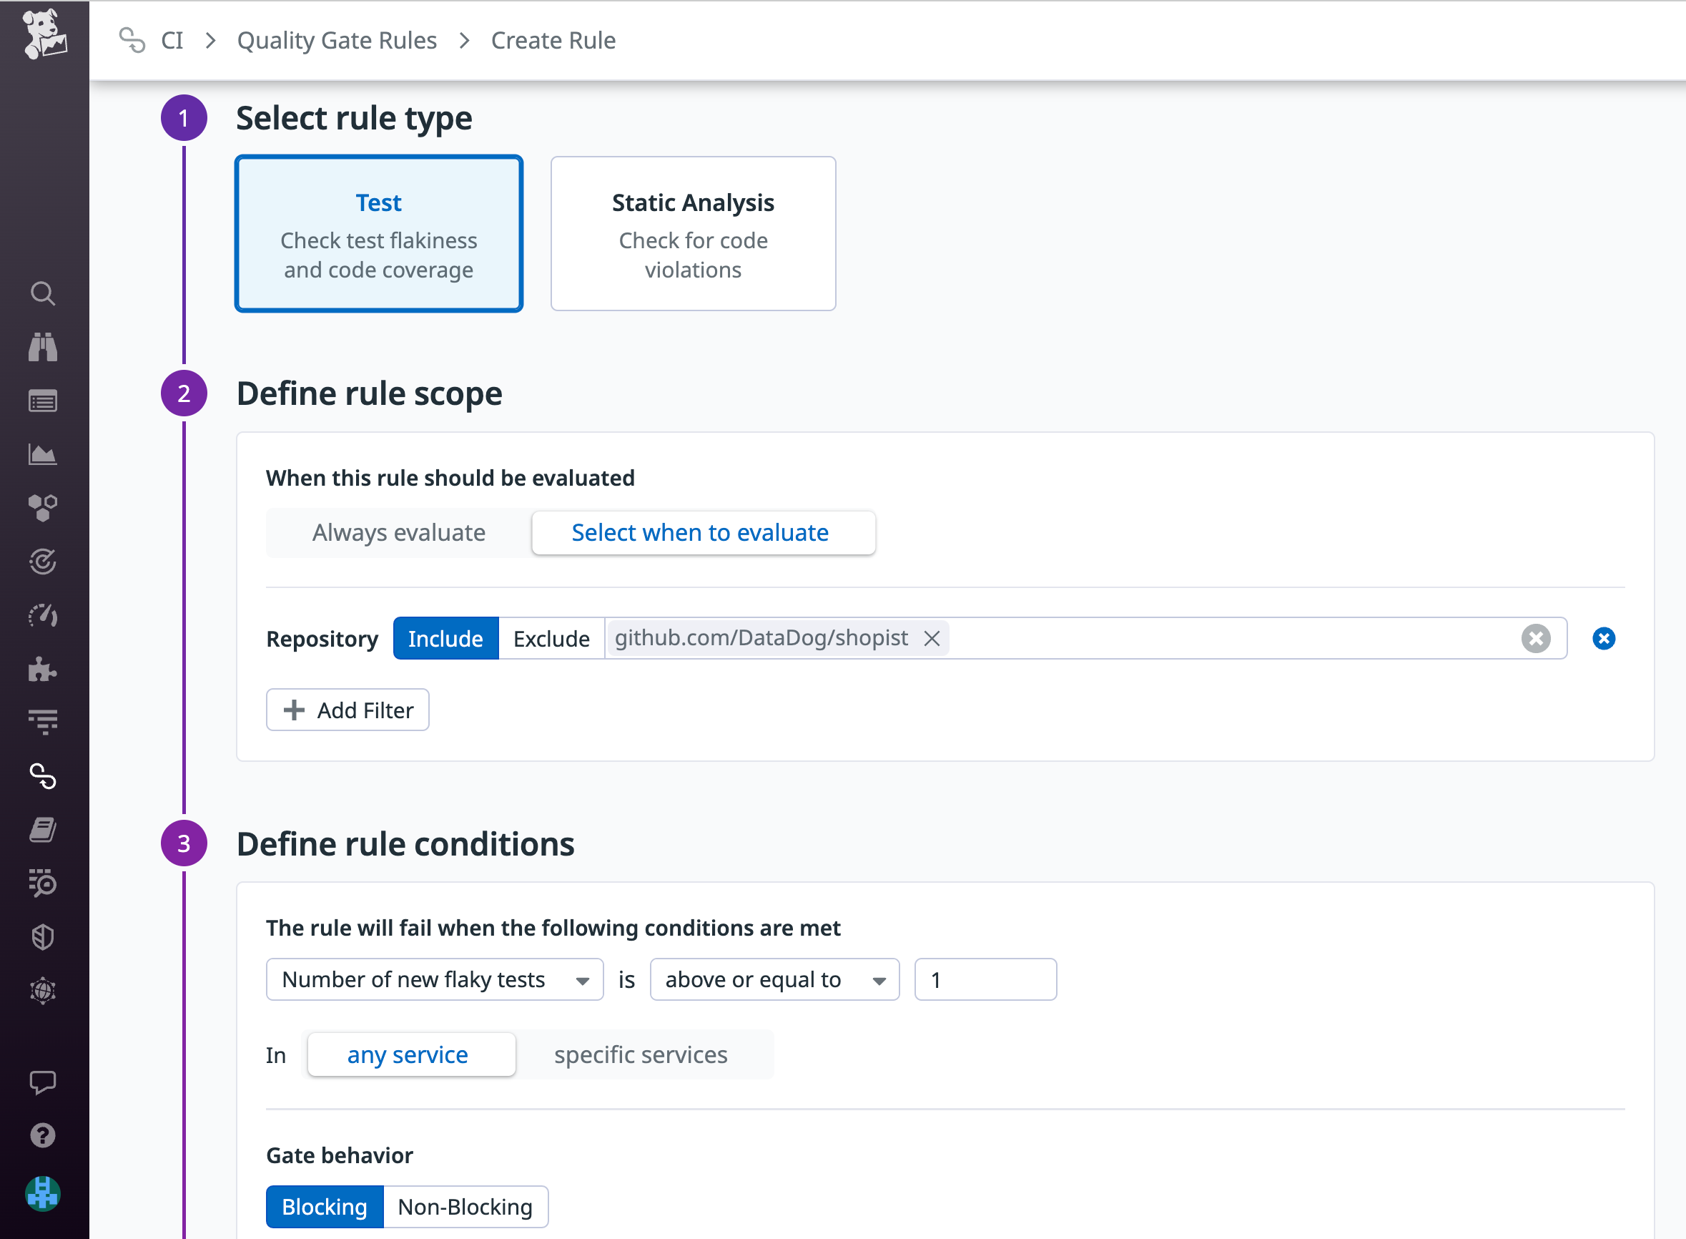Image resolution: width=1686 pixels, height=1239 pixels.
Task: Open the Number of new flaky tests dropdown
Action: [433, 979]
